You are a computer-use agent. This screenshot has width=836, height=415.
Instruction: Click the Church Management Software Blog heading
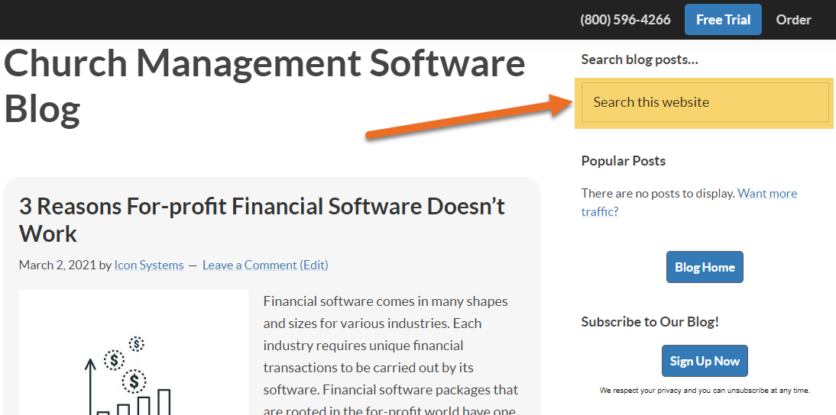pyautogui.click(x=264, y=85)
